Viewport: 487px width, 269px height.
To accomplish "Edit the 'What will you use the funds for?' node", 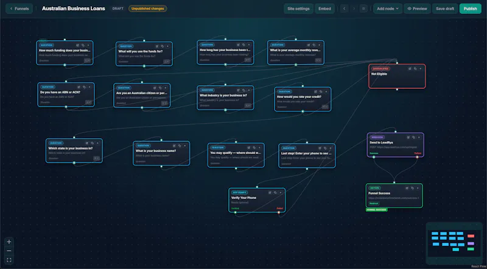I will coord(157,46).
